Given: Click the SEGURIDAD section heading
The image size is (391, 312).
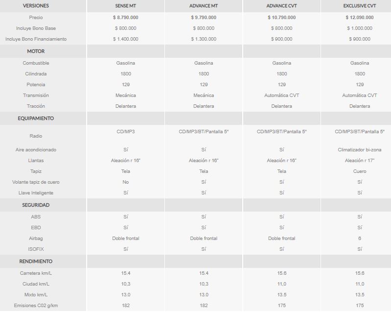Looking at the screenshot, I should tap(36, 205).
